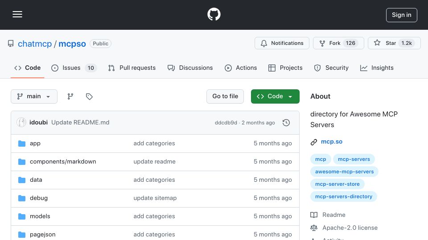Open the data folder
This screenshot has width=428, height=240.
(x=36, y=180)
